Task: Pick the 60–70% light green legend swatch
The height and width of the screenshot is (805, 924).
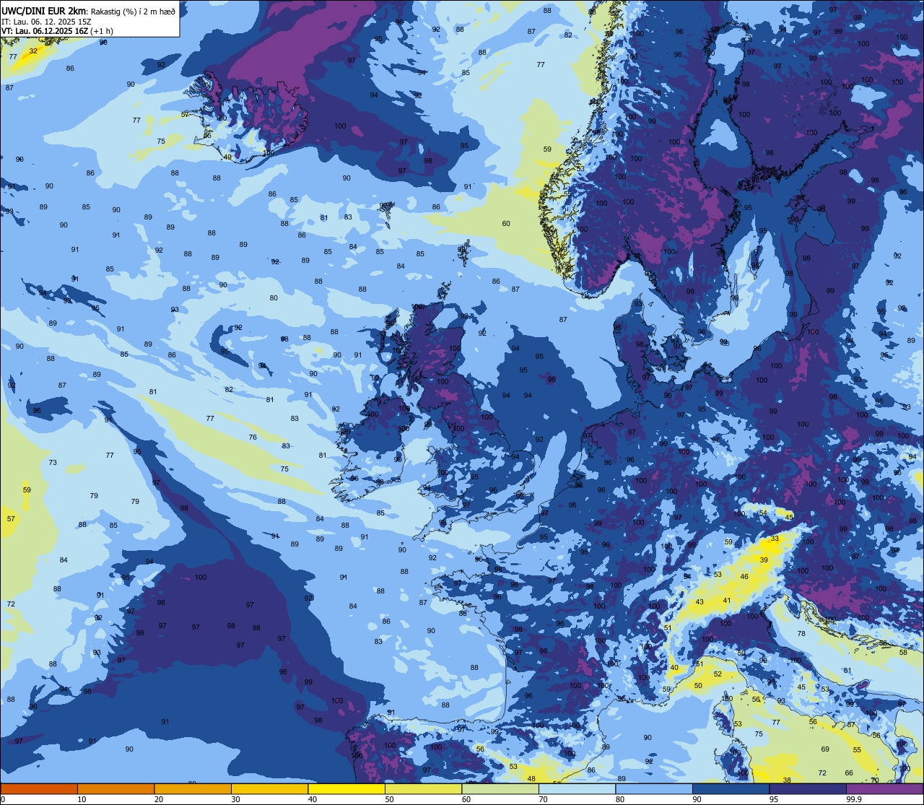Action: [x=500, y=788]
